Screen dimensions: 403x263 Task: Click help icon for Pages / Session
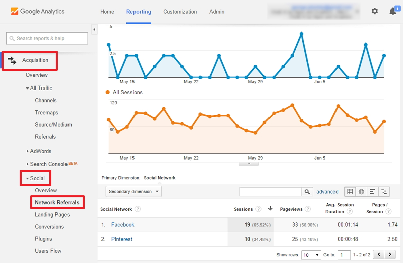point(388,211)
